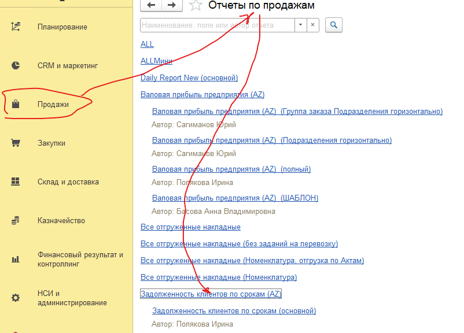Image resolution: width=464 pixels, height=333 pixels.
Task: Click the Склад и доставка grid icon
Action: pos(16,182)
